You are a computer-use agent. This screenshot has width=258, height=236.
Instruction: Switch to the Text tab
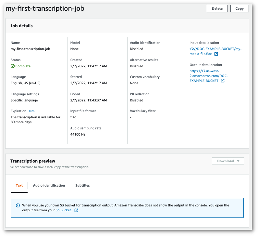[x=19, y=185]
